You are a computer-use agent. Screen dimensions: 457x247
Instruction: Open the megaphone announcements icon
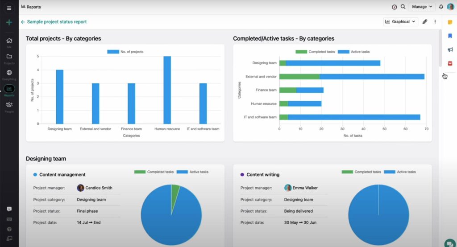(x=450, y=49)
